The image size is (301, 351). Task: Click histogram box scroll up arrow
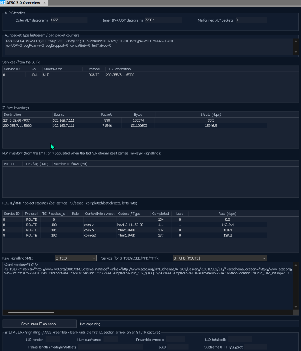[296, 41]
